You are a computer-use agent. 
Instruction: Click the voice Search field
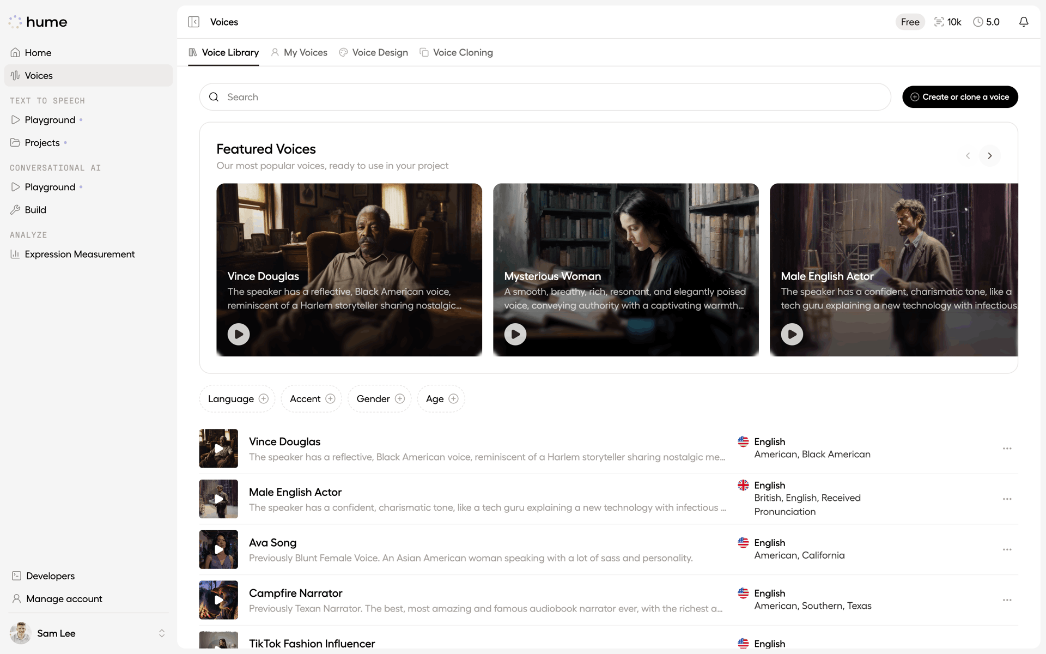pos(545,97)
